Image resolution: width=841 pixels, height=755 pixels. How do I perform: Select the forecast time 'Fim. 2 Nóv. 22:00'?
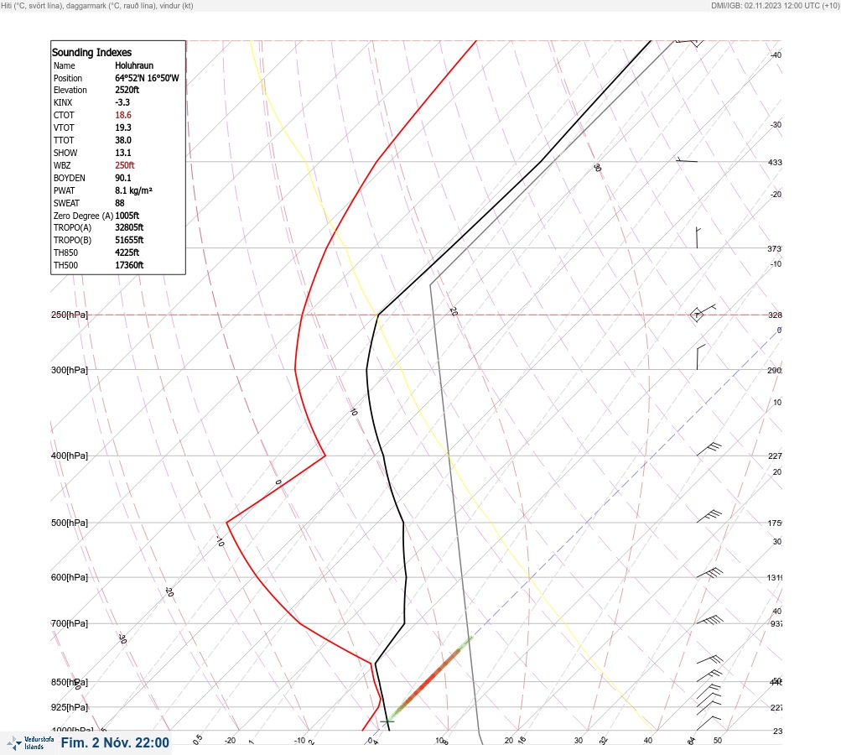(x=115, y=742)
